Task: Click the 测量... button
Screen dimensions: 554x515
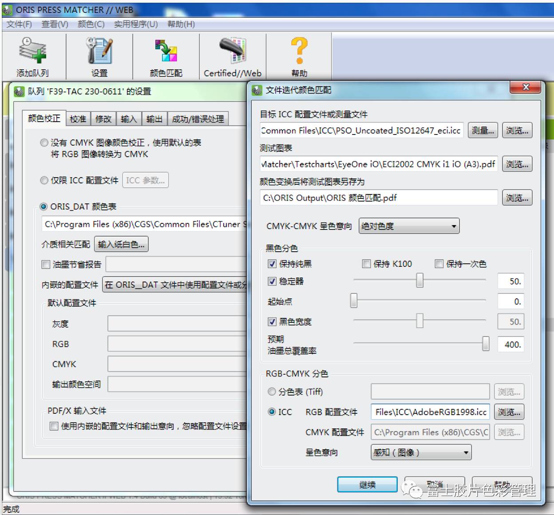Action: (x=483, y=131)
